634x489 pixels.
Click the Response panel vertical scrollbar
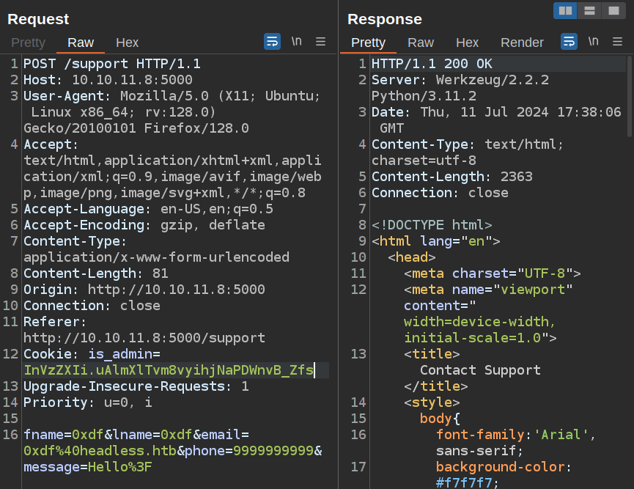[629, 95]
